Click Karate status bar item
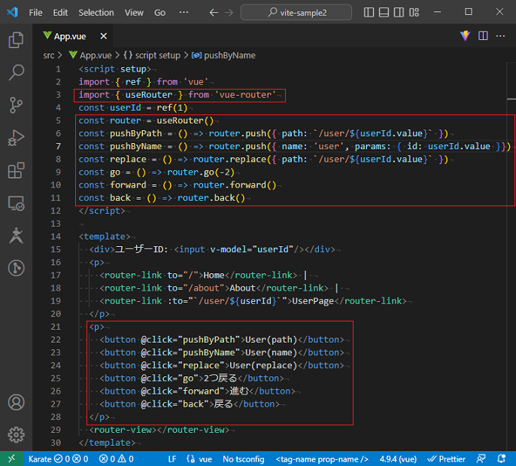516x466 pixels. [x=58, y=458]
